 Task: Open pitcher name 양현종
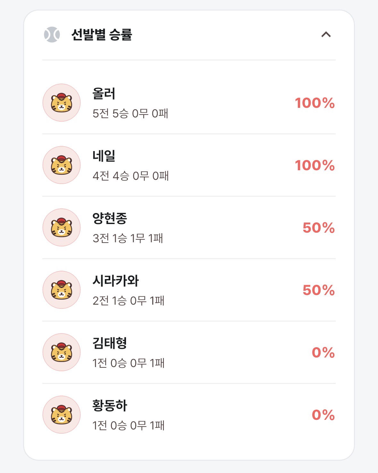click(x=110, y=218)
